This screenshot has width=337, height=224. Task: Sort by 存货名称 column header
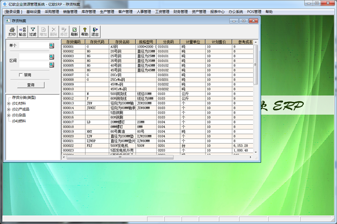[x=122, y=42]
